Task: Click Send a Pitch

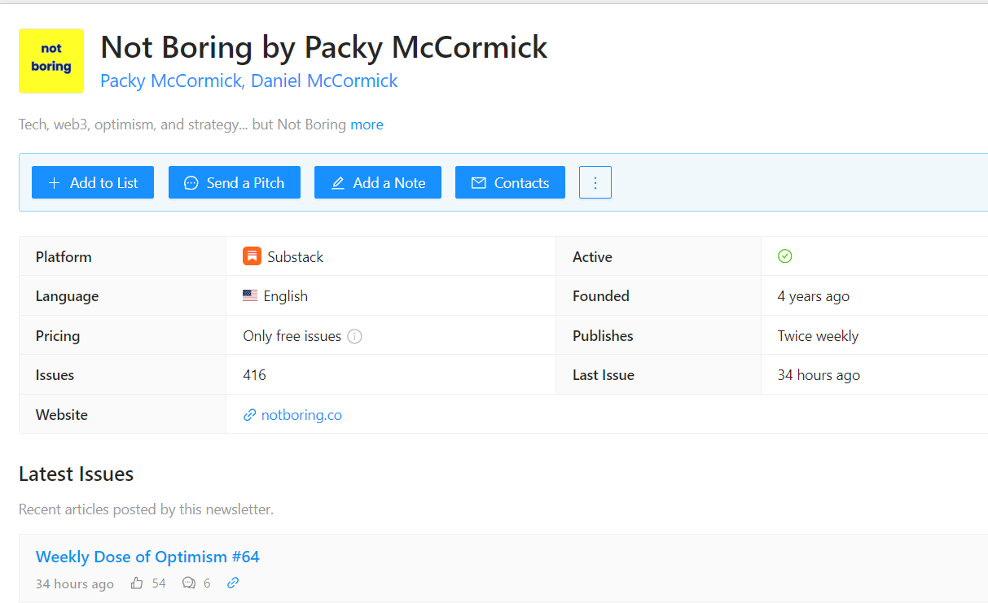Action: [234, 182]
